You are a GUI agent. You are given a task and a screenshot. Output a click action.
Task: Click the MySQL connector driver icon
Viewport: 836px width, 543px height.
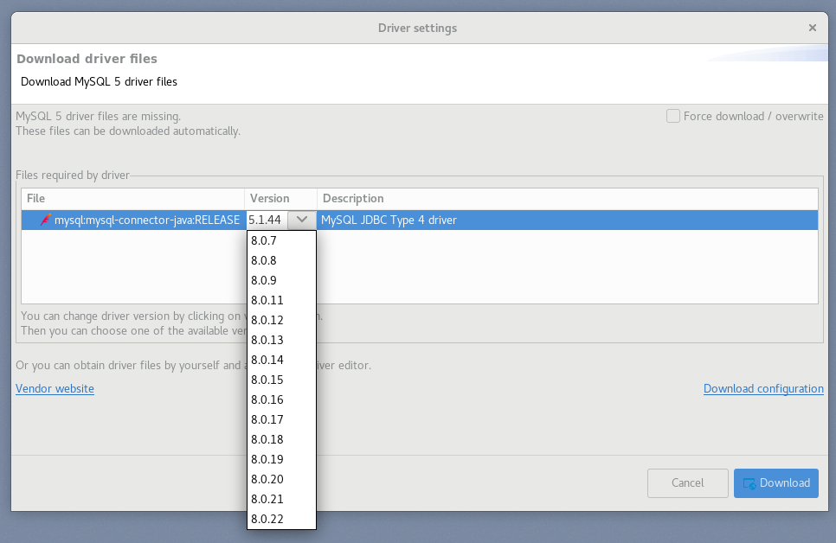coord(45,220)
